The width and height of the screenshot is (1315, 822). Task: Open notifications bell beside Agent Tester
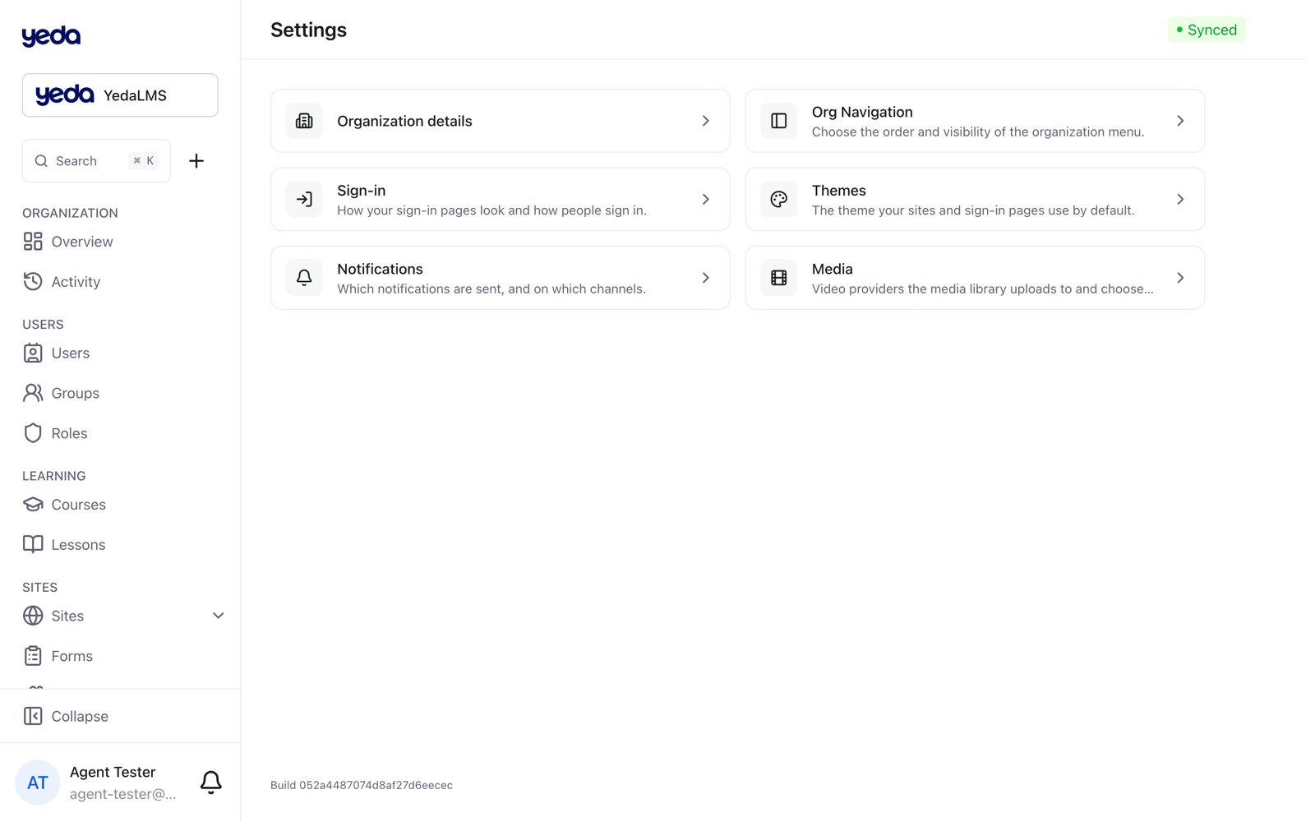(211, 782)
